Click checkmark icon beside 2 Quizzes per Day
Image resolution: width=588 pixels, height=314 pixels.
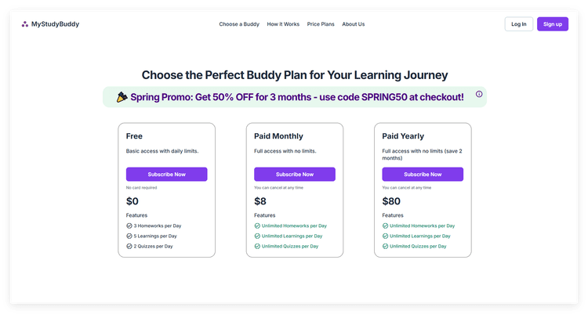pos(129,246)
